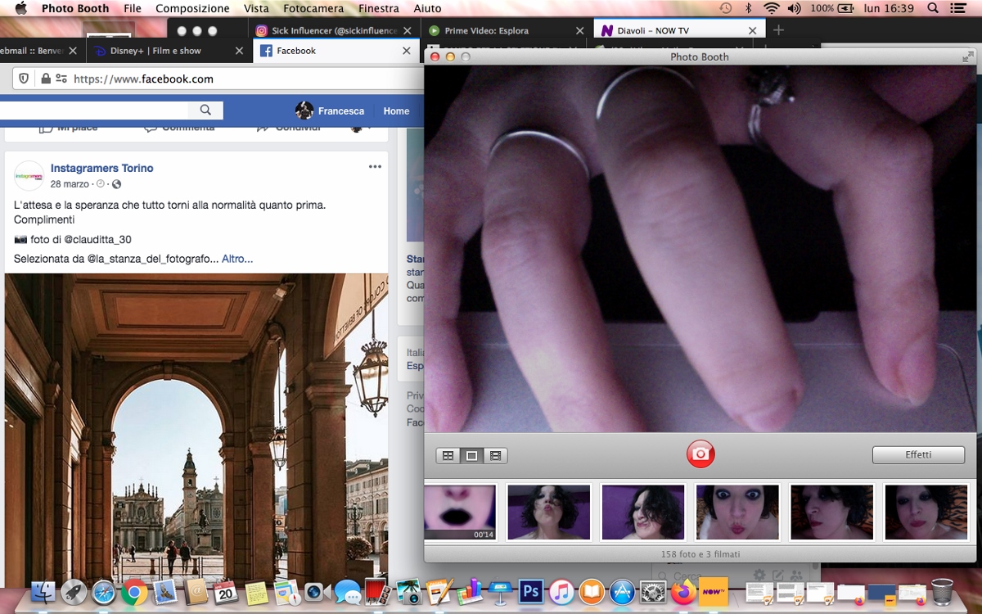Open the Vista menu
This screenshot has width=982, height=614.
pos(256,8)
